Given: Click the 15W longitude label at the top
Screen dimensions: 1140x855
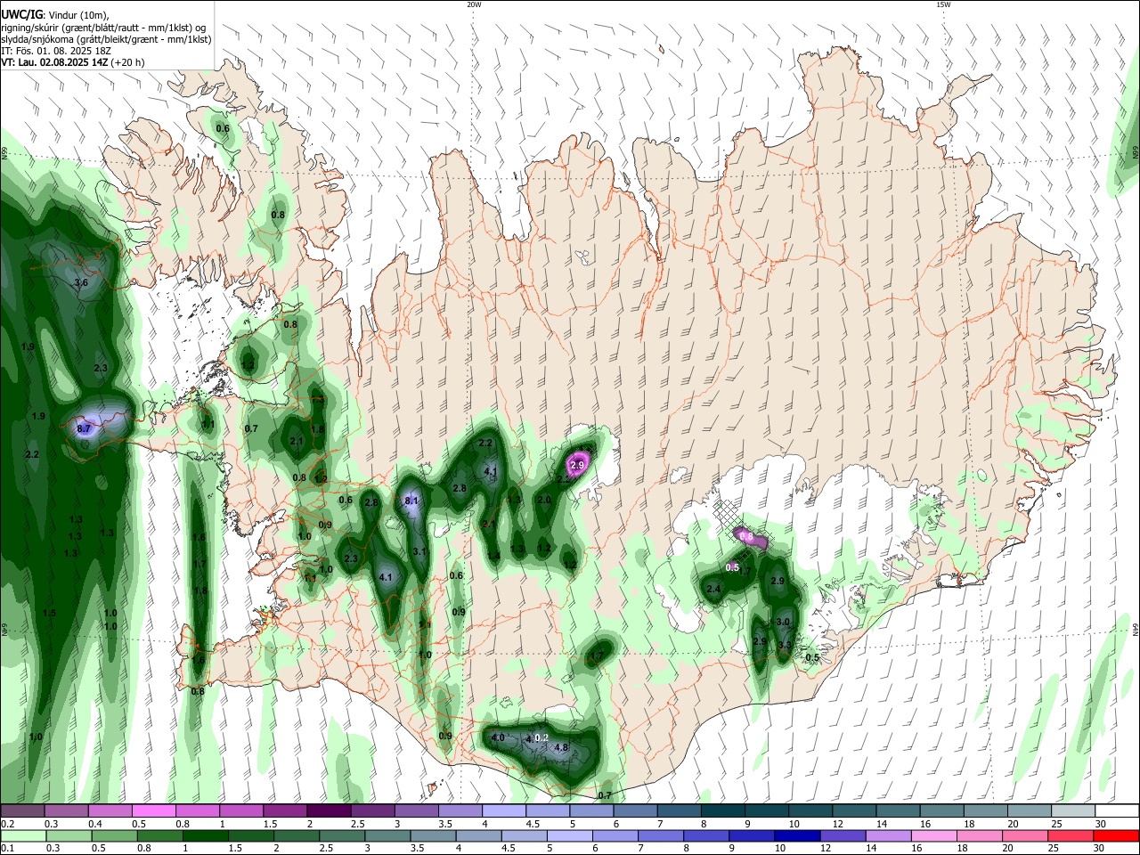Looking at the screenshot, I should click(x=943, y=4).
